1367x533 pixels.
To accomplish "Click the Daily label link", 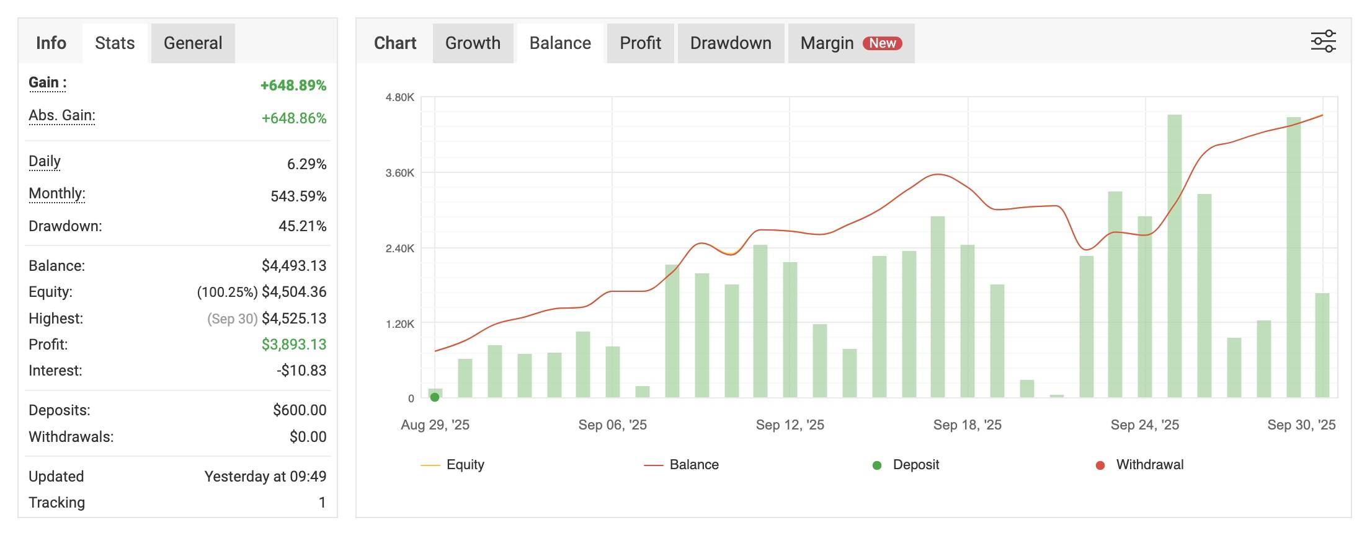I will click(45, 162).
